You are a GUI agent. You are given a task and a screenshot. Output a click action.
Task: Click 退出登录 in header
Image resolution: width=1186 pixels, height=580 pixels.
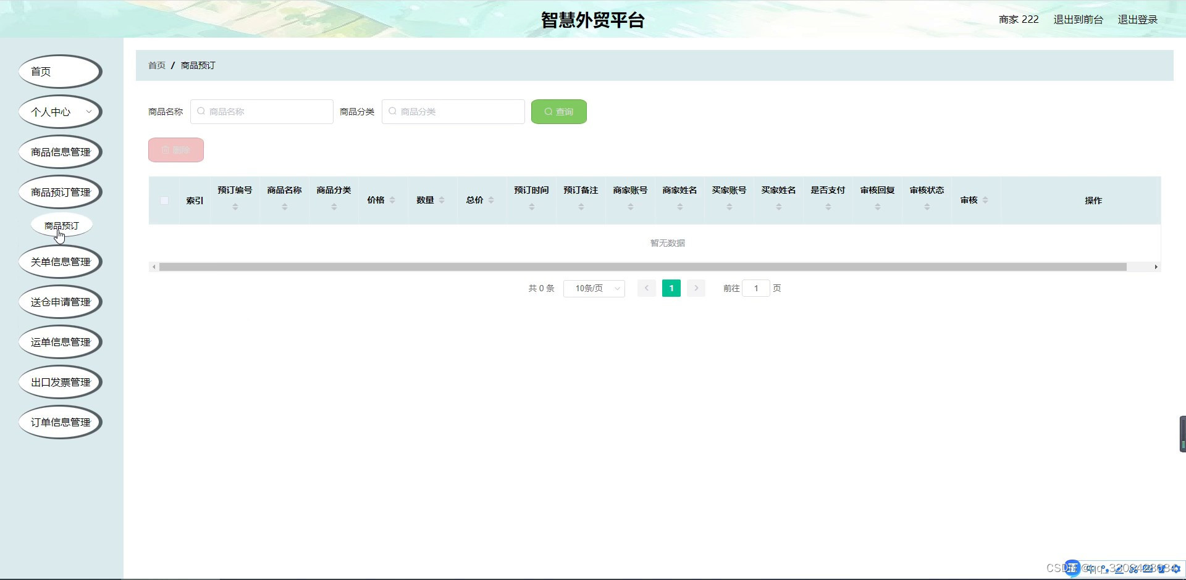click(1137, 20)
